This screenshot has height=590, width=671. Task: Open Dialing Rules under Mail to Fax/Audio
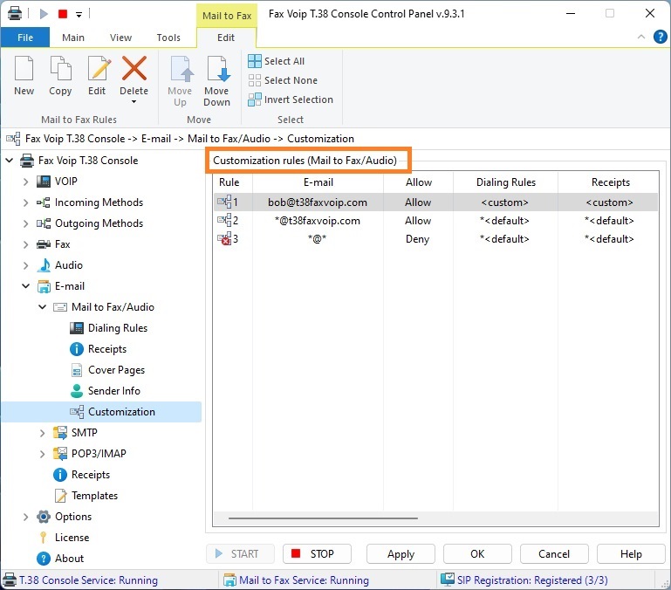pos(118,328)
